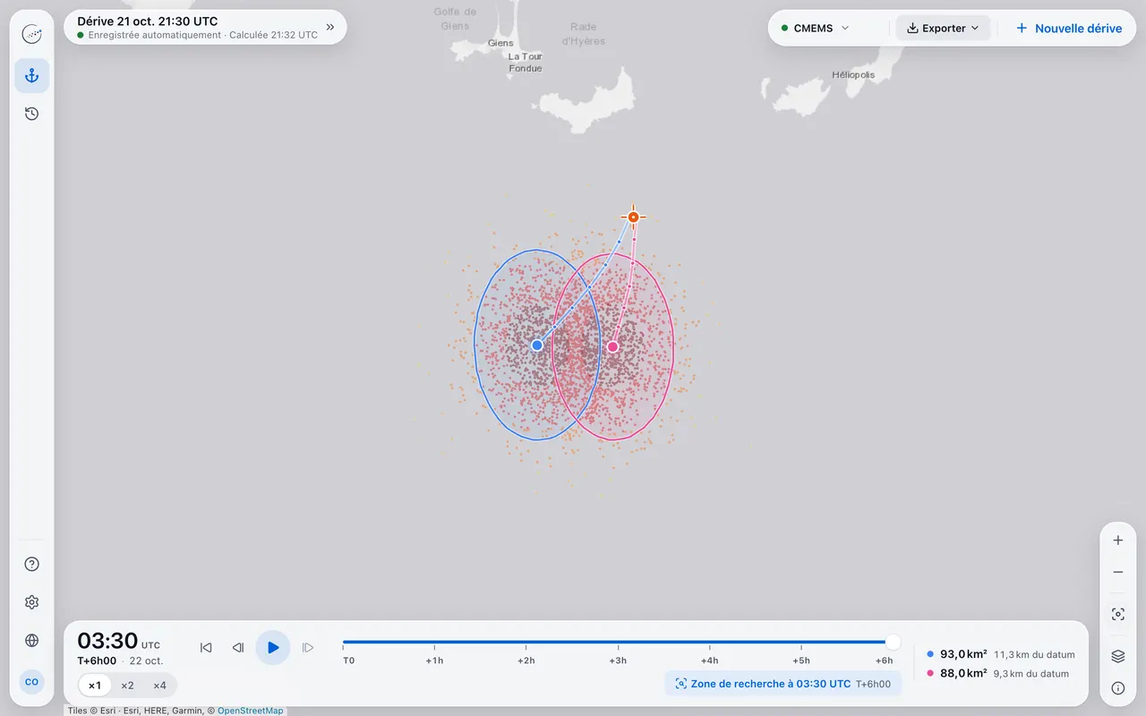Select ×1 playback speed
This screenshot has width=1146, height=716.
click(95, 686)
